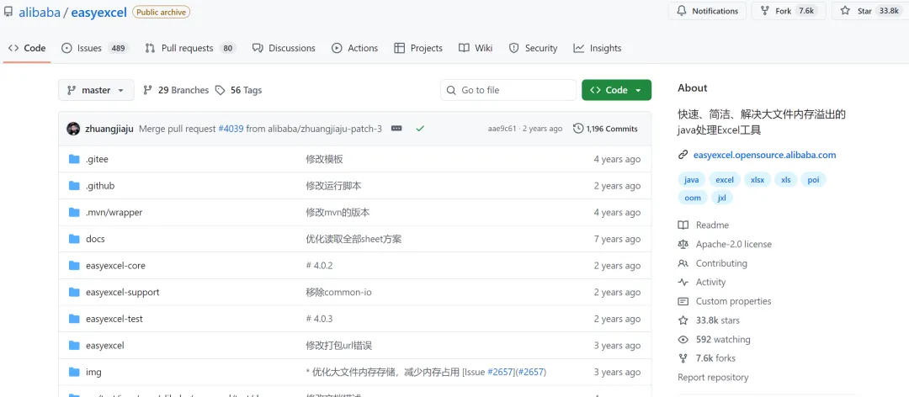Viewport: 909px width, 397px height.
Task: Click the xls topic tag
Action: click(x=786, y=180)
